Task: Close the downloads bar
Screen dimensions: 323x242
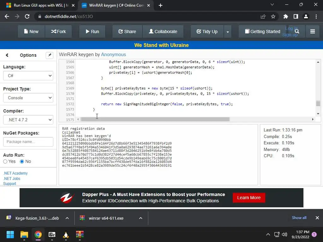Action: (x=317, y=218)
